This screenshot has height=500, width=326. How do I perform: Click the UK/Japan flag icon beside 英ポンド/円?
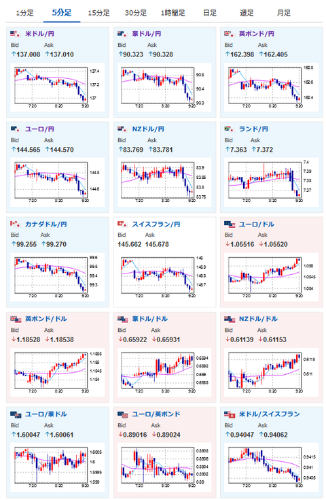[x=230, y=34]
